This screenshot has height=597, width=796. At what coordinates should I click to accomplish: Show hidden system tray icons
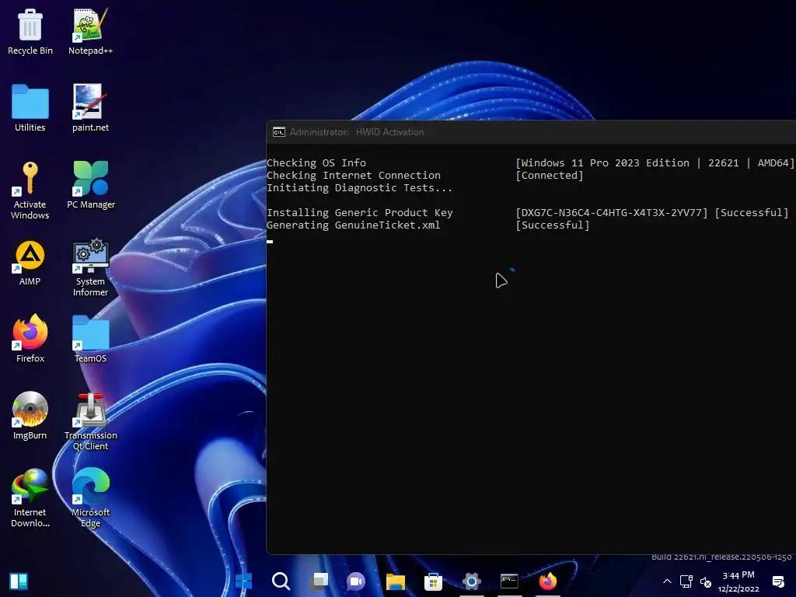tap(667, 581)
